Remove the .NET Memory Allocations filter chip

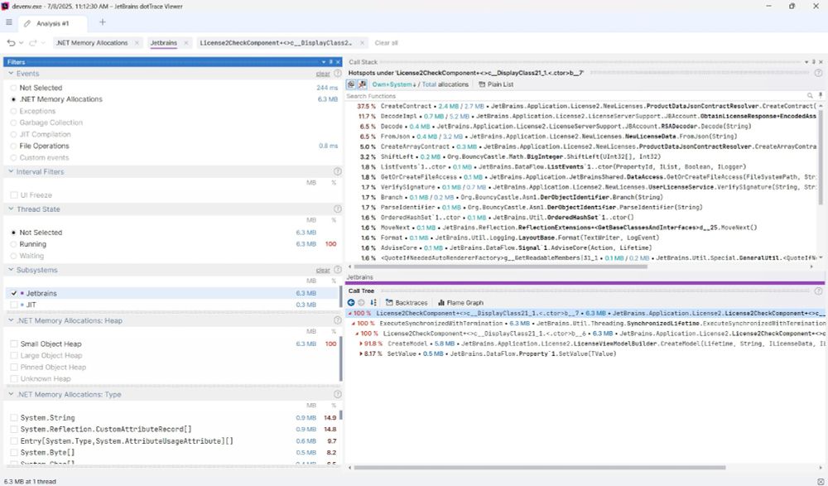tap(137, 43)
